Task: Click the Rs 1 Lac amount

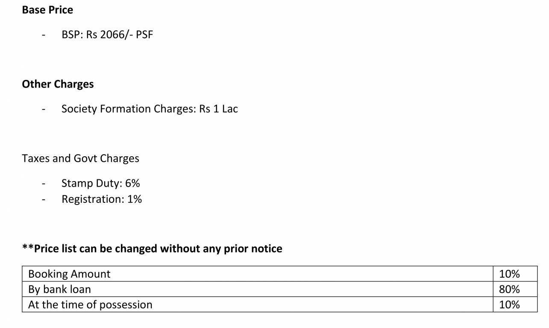Action: coord(218,109)
